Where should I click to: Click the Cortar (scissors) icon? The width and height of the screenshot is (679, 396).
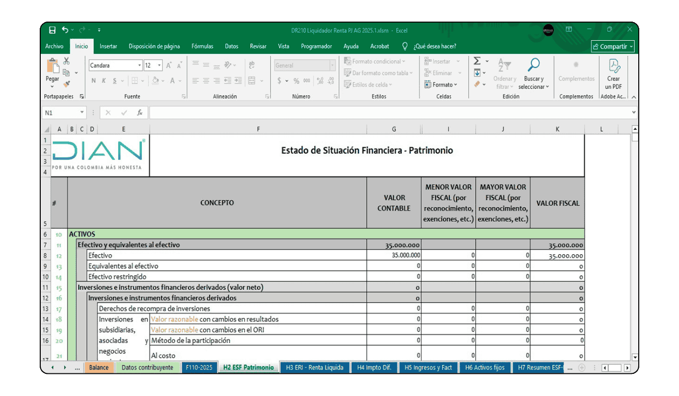(66, 61)
